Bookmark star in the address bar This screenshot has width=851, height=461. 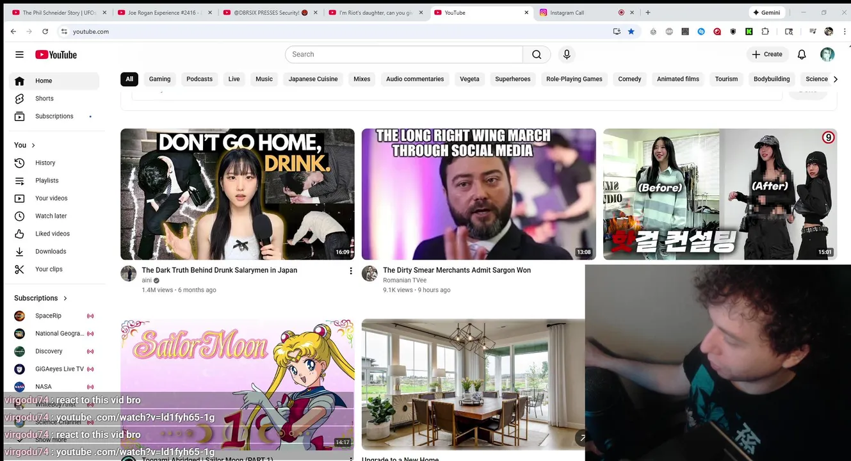pyautogui.click(x=631, y=31)
